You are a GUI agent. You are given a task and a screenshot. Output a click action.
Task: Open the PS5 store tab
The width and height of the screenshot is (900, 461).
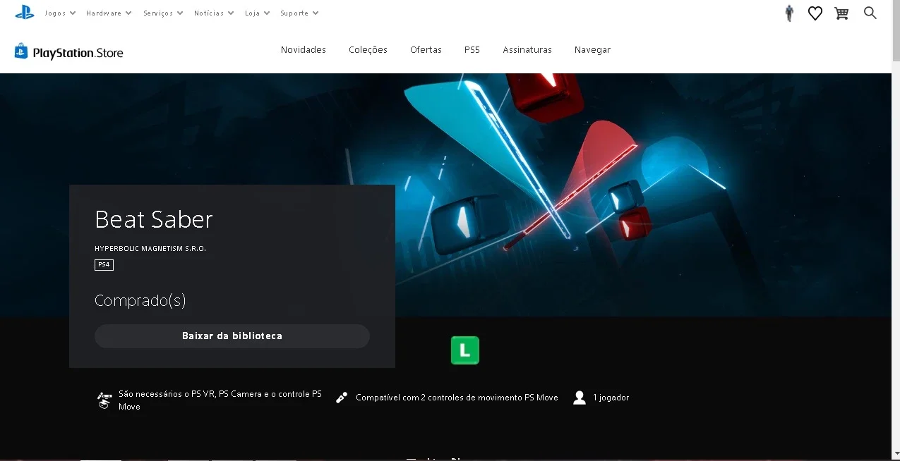pyautogui.click(x=472, y=50)
